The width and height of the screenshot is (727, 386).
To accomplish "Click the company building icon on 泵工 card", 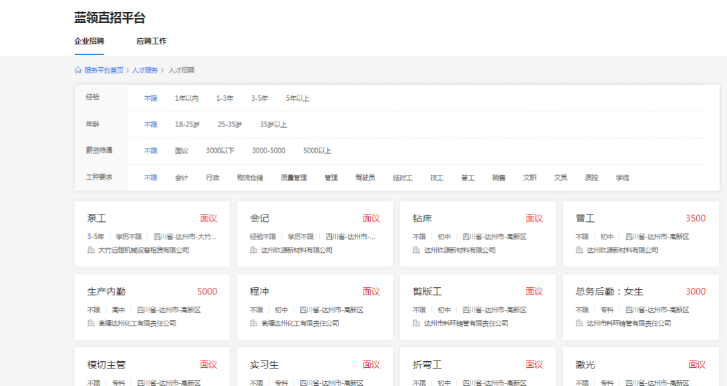I will [x=91, y=250].
